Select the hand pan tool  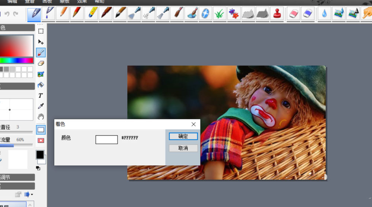(x=41, y=117)
